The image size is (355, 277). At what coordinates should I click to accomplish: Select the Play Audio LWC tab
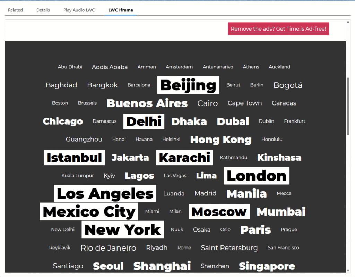click(x=79, y=10)
